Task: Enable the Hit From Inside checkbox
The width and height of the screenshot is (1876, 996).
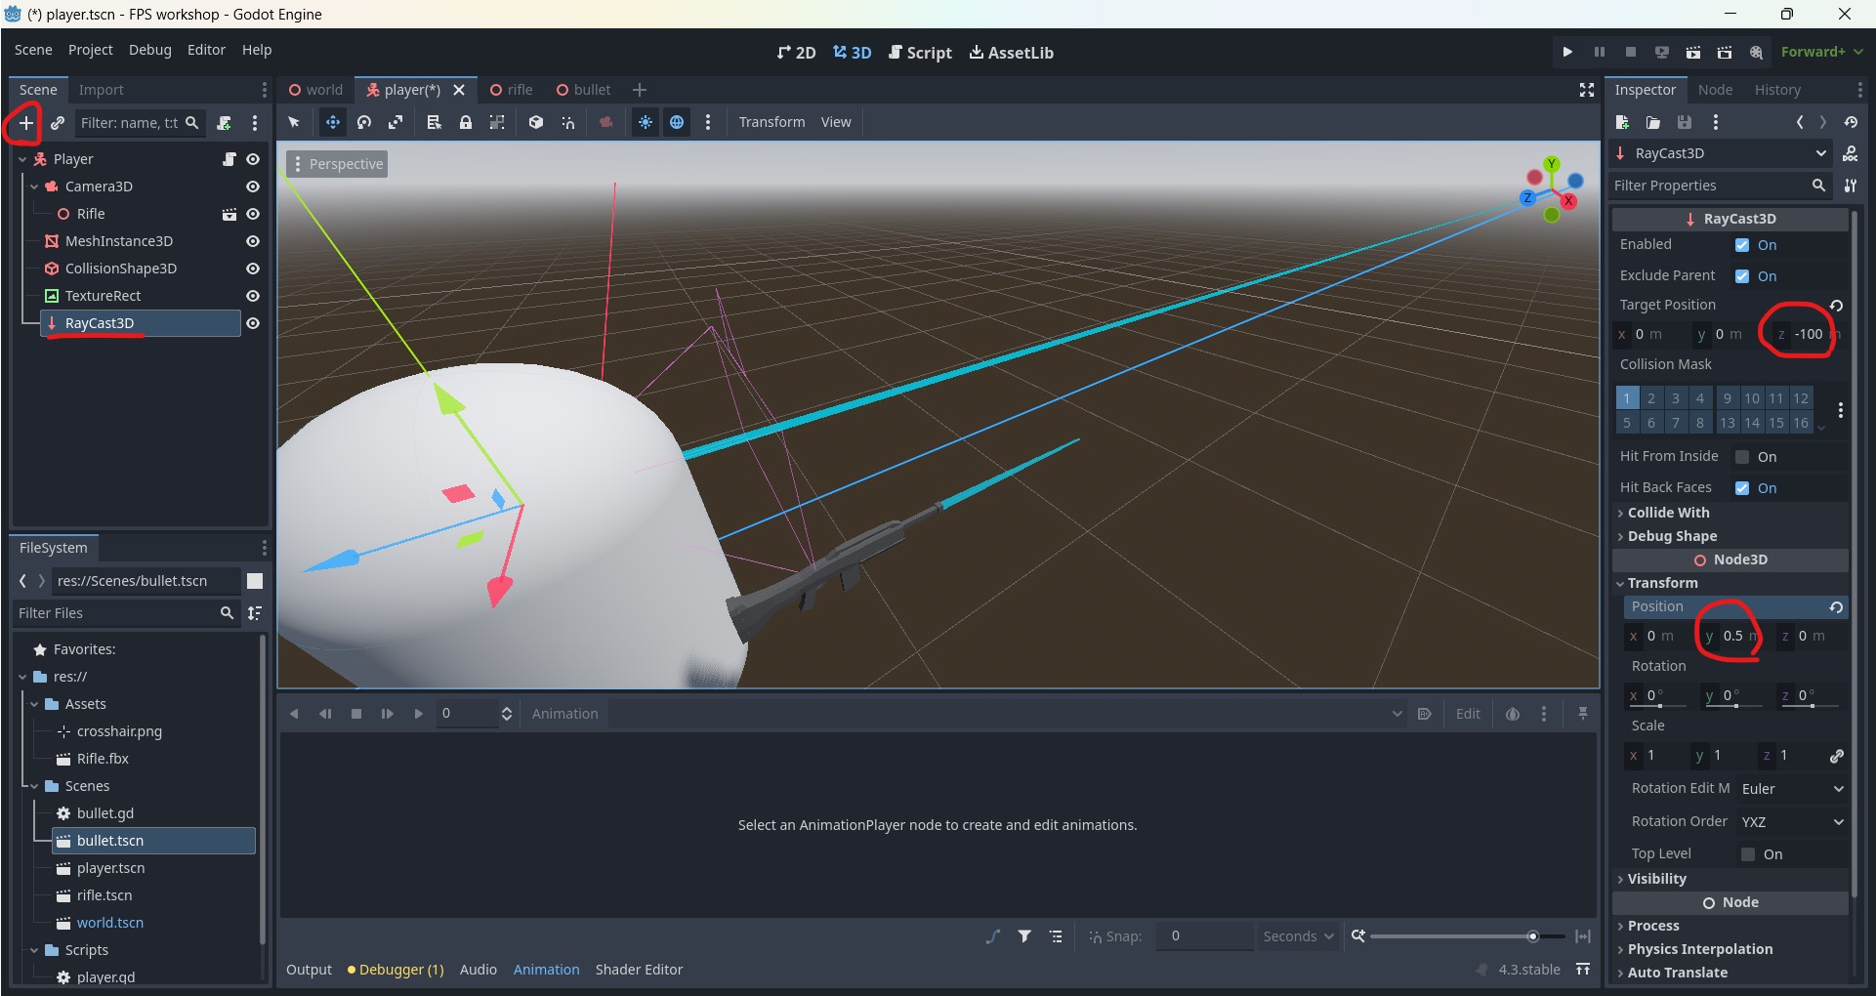Action: coord(1742,457)
